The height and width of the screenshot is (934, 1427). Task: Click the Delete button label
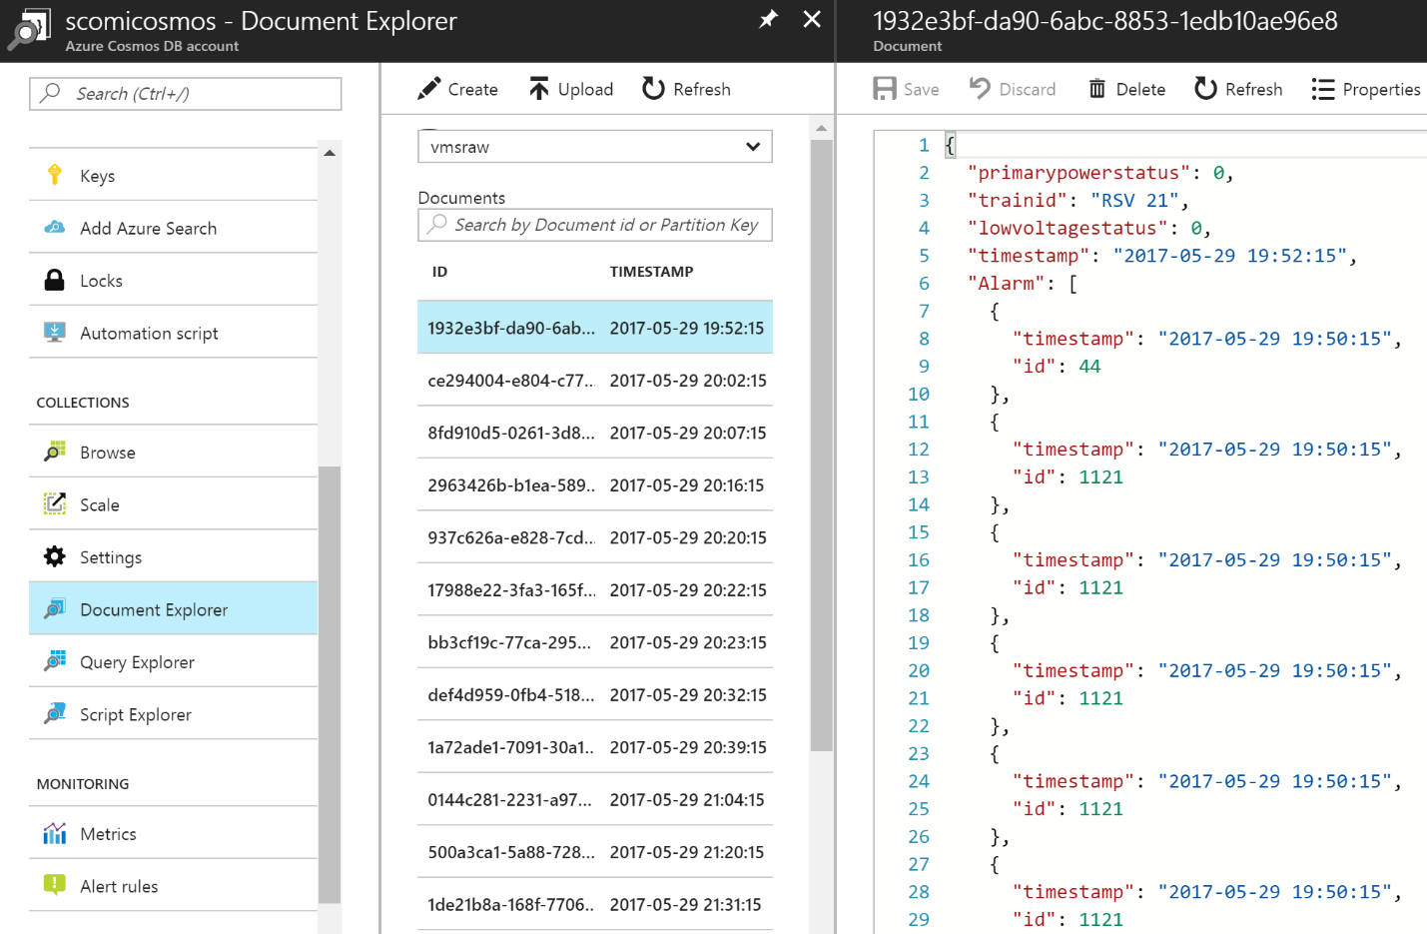[1140, 89]
